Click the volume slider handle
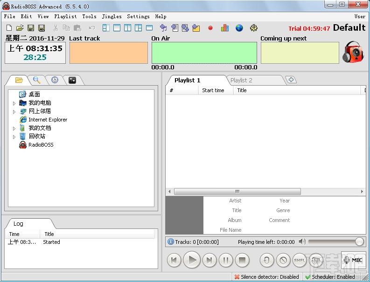Screen dimensions: 370x282 [359, 242]
